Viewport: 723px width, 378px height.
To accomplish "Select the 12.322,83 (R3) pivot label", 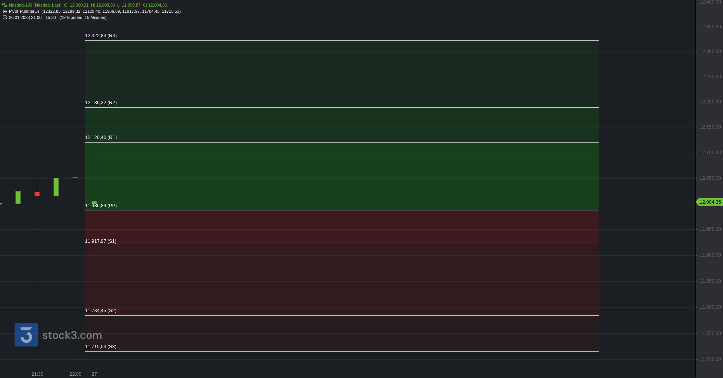I will 101,36.
